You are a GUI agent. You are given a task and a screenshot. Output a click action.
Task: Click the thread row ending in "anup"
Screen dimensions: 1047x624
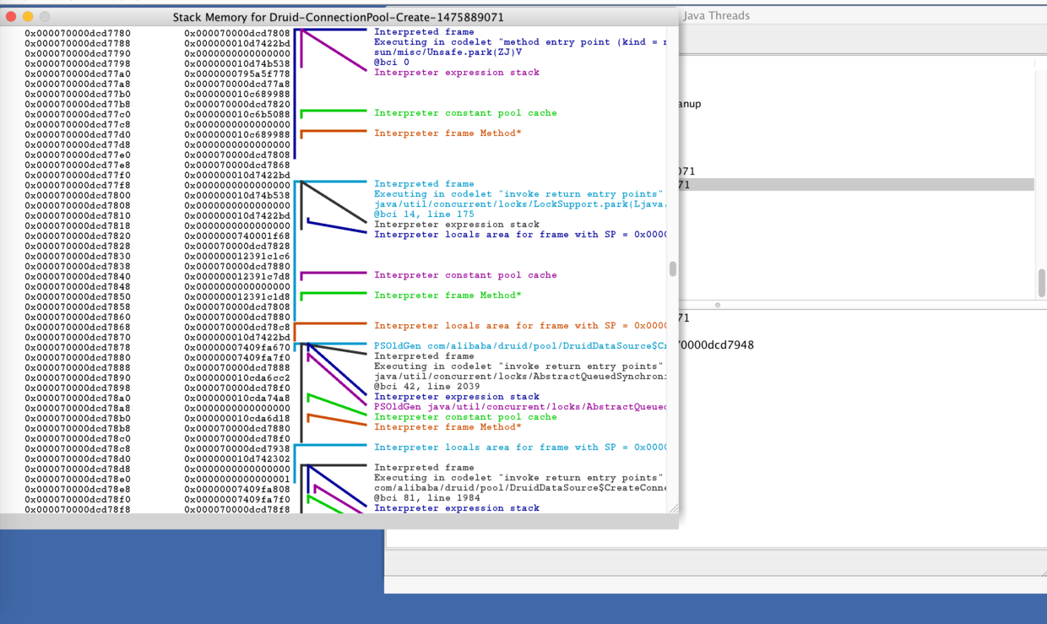[x=690, y=104]
